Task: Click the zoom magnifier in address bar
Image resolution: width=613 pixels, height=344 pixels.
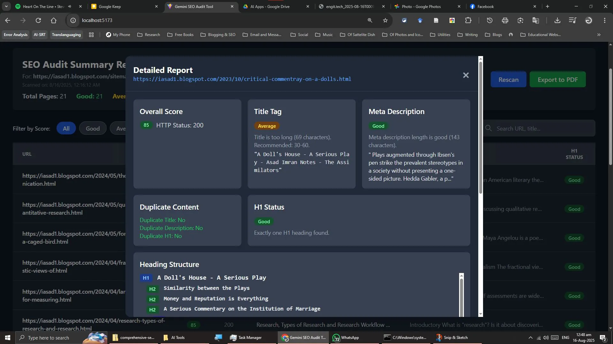Action: [x=370, y=20]
